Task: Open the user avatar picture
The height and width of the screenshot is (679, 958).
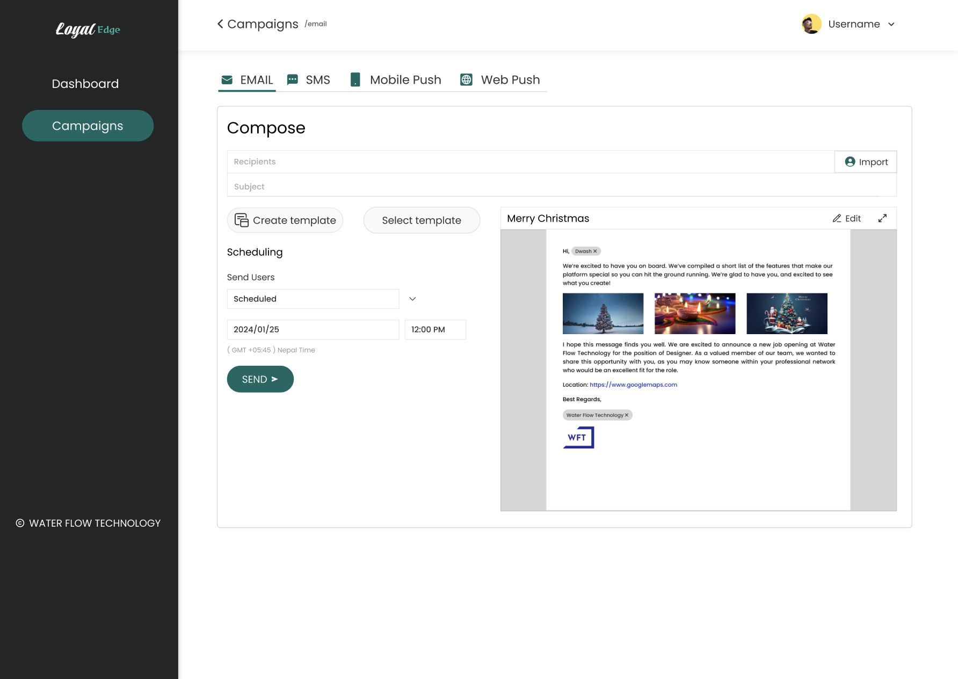Action: pyautogui.click(x=811, y=24)
